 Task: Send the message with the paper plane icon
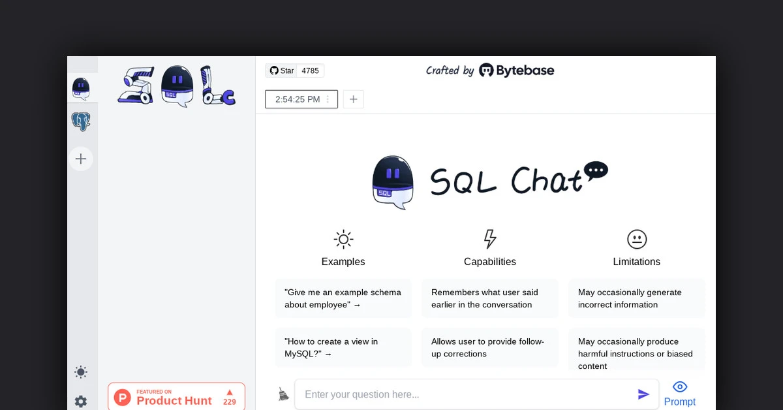coord(644,394)
